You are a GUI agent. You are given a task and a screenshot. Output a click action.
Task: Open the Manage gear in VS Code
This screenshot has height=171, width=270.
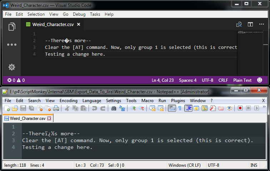tap(12, 67)
